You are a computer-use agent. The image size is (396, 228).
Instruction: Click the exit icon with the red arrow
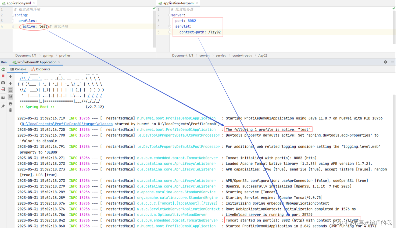point(3,89)
